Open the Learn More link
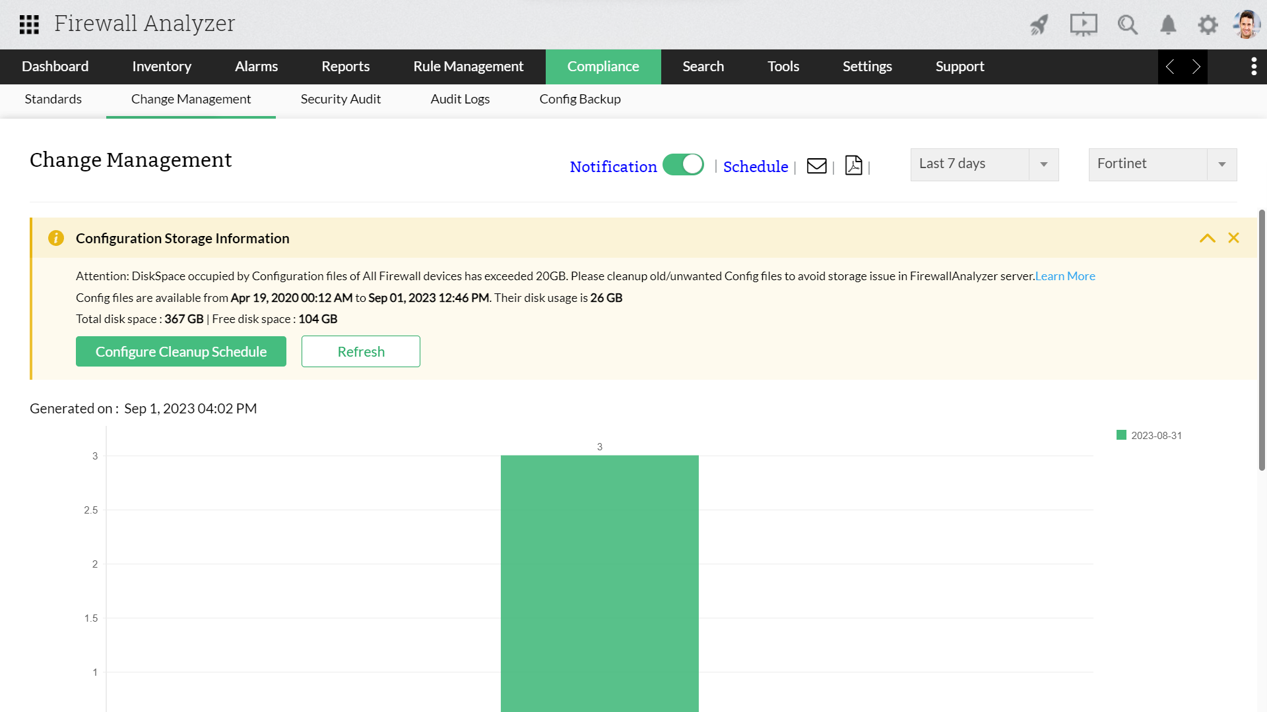 (1064, 276)
